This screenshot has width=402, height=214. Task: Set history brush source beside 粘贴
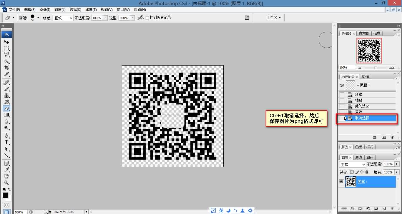342,101
